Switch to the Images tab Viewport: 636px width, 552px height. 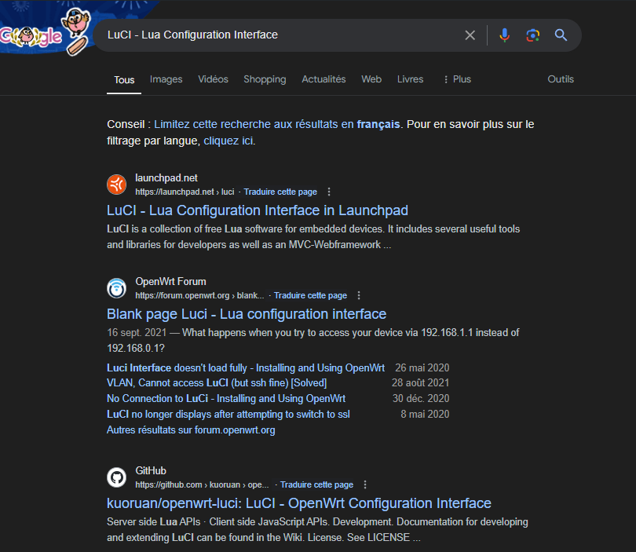(x=166, y=79)
